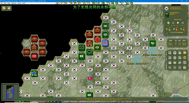Switch to the MAP tab
Screen dimensions: 189x103
[x=166, y=59]
